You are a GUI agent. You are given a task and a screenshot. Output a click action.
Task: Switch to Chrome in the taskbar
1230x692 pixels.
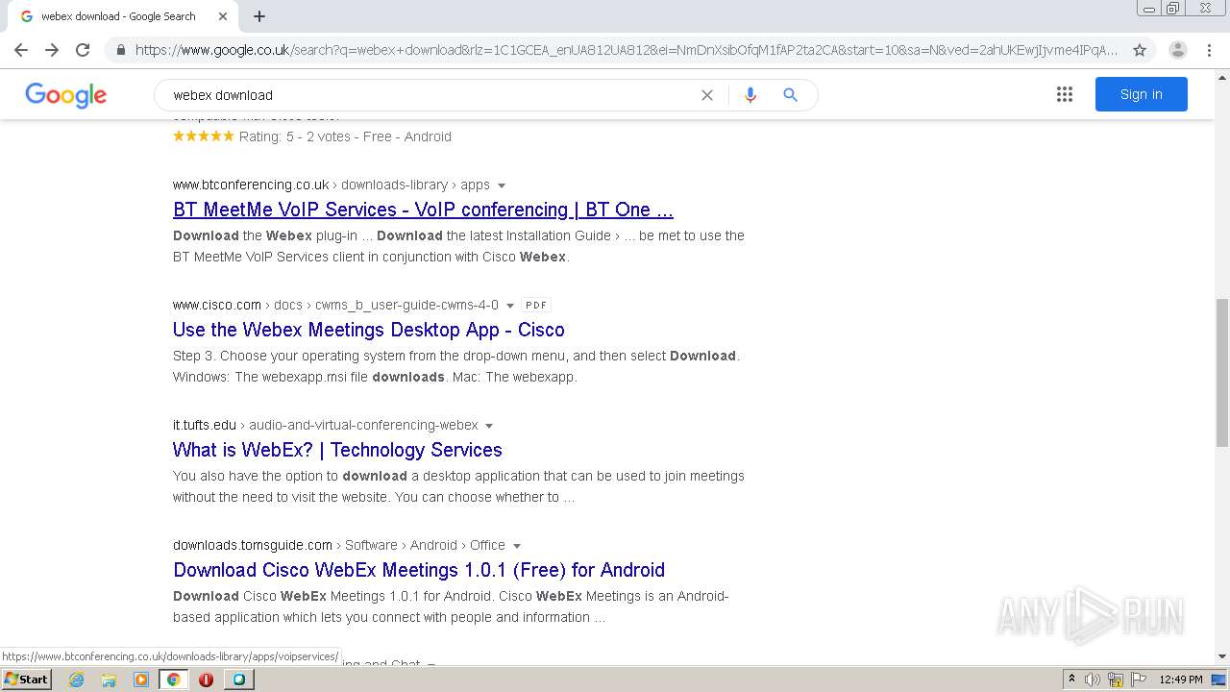pos(174,680)
